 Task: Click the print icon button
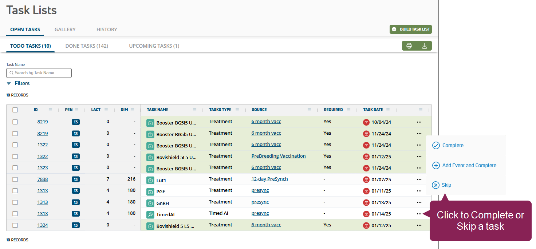(x=409, y=46)
